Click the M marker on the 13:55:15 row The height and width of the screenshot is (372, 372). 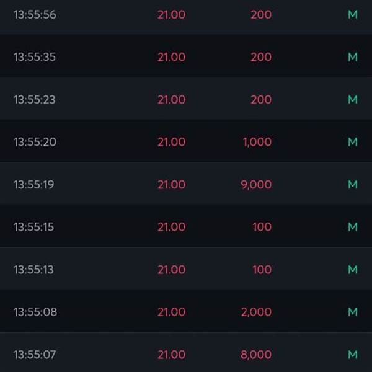click(353, 227)
